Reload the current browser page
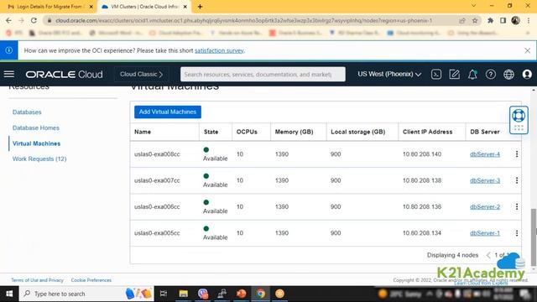537x302 pixels. click(34, 20)
